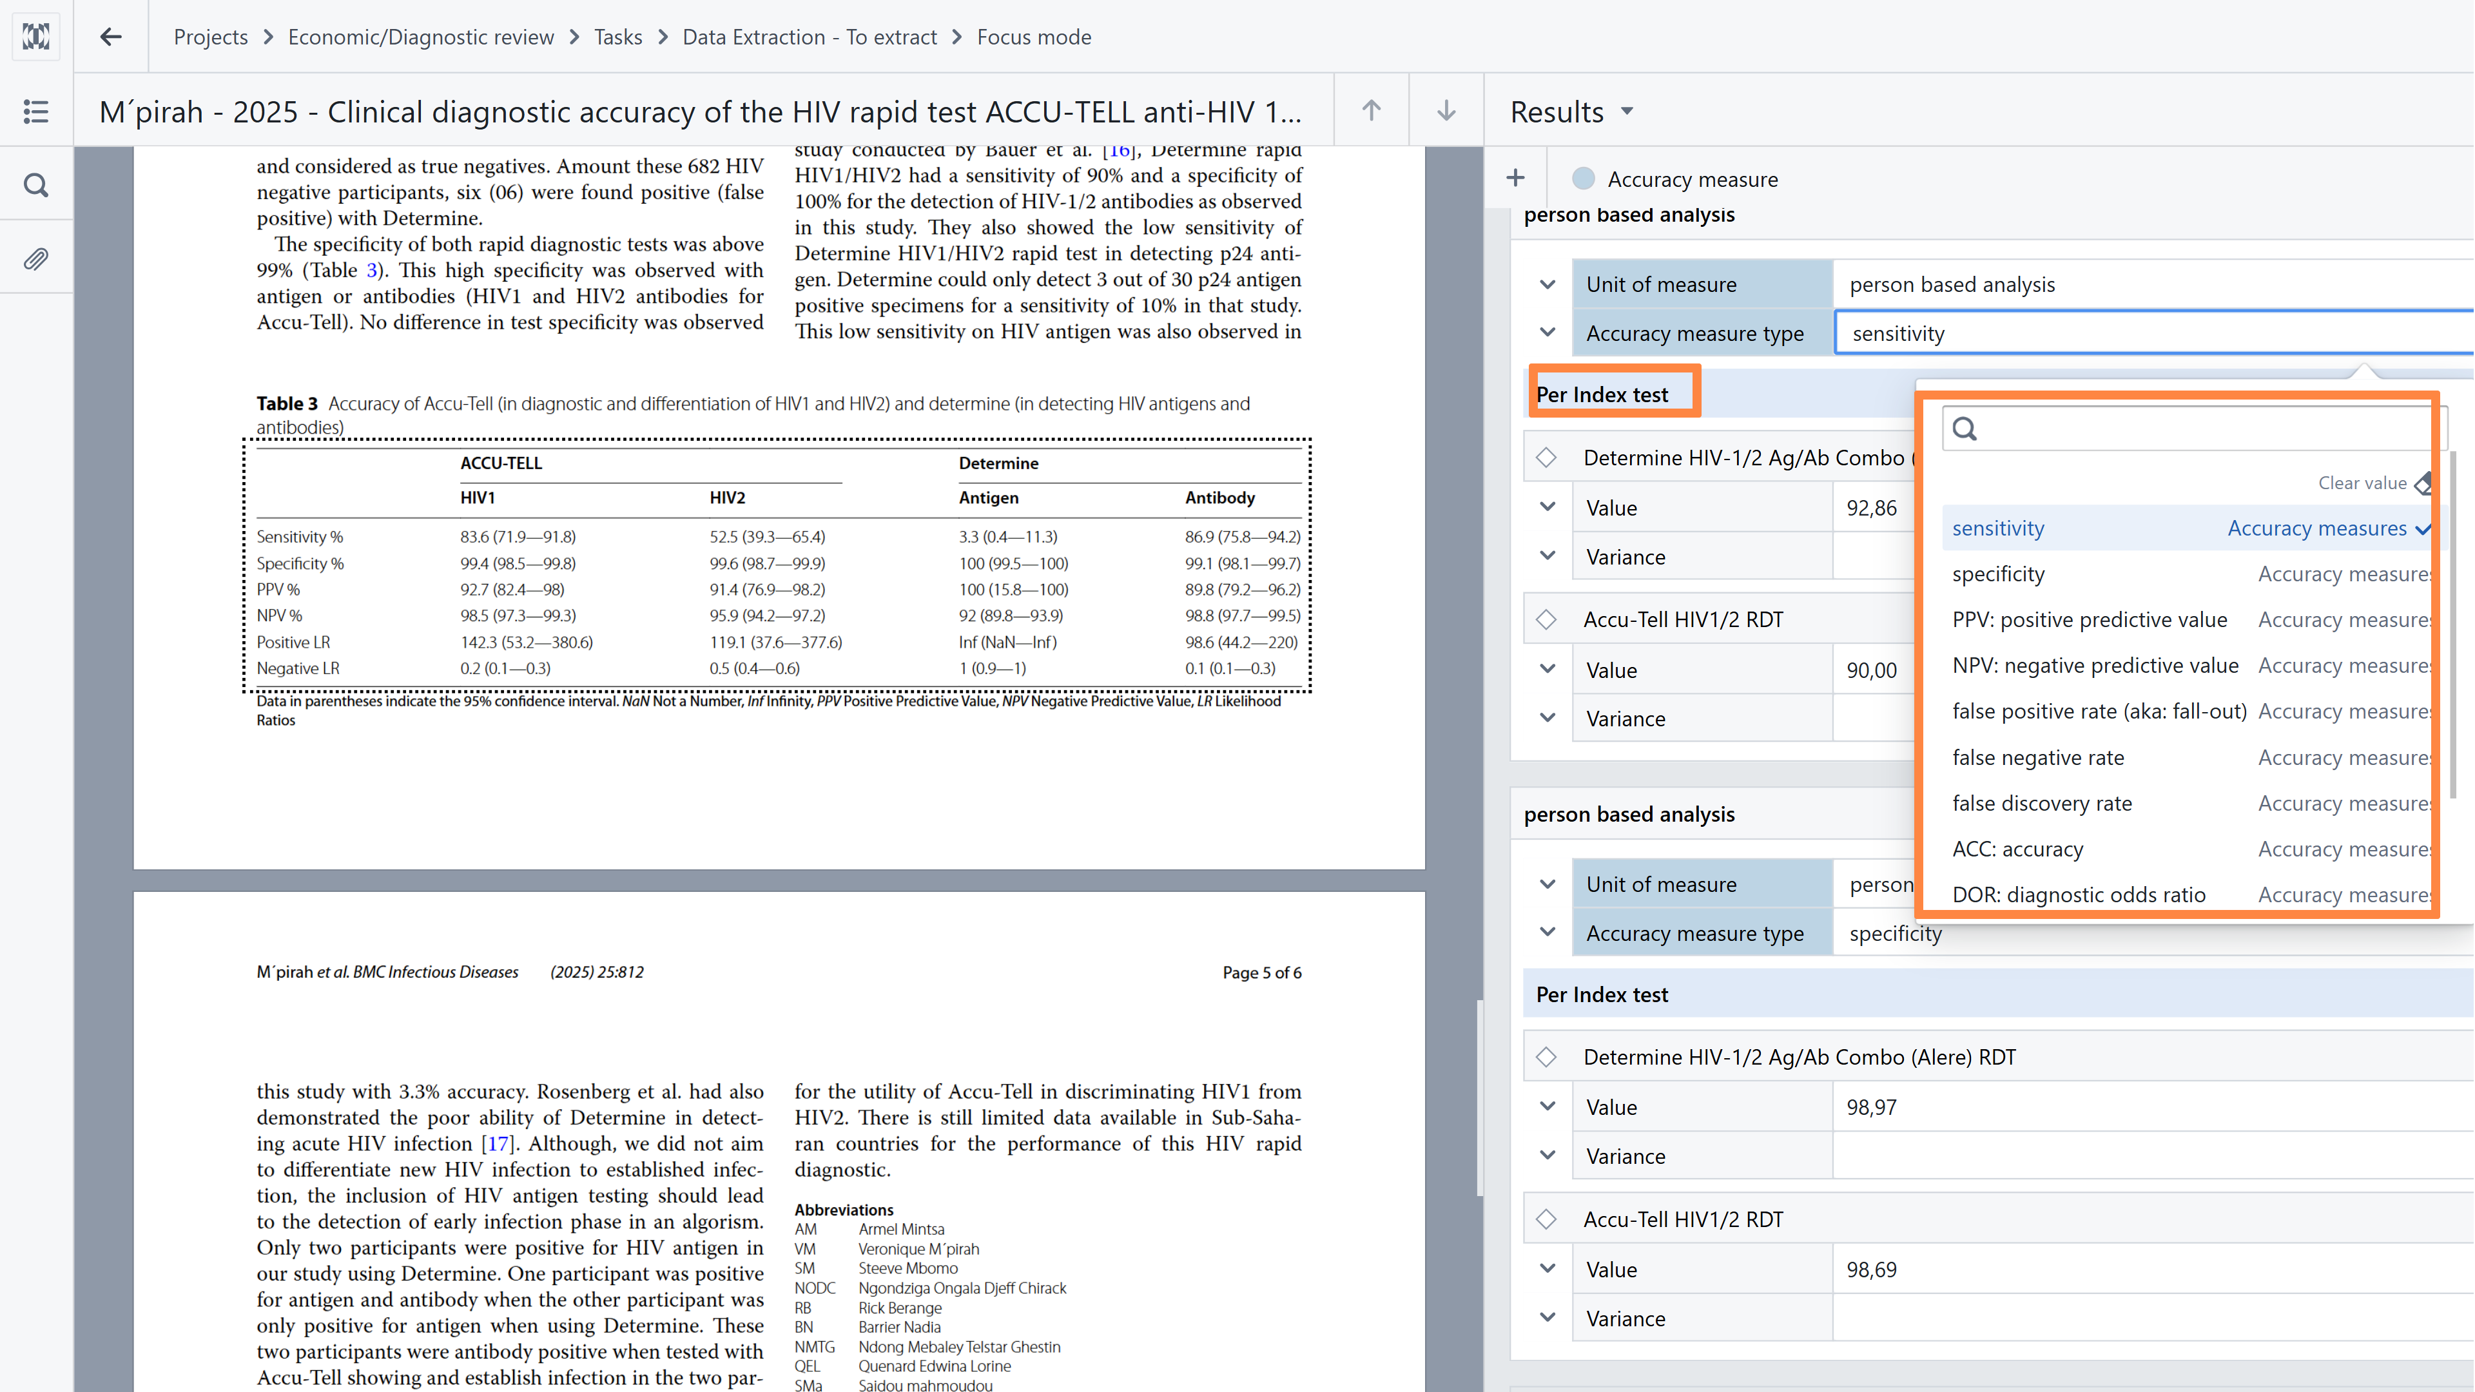Click the Value field showing 98,97
2475x1392 pixels.
[x=2154, y=1107]
